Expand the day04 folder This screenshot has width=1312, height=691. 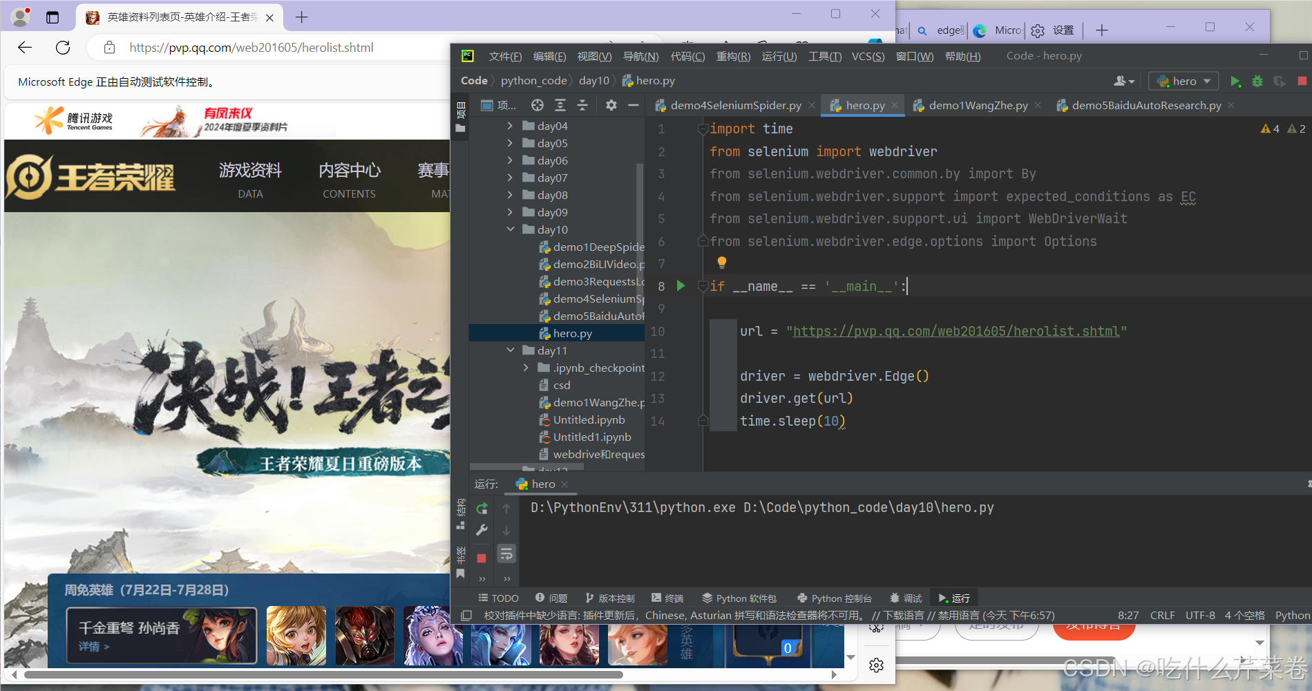[510, 126]
